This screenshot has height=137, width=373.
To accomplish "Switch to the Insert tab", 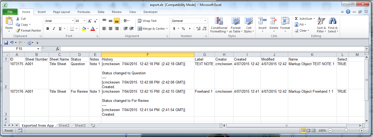I will 42,12.
